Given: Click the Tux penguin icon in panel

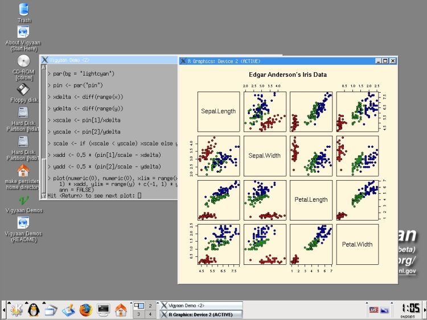Looking at the screenshot, I should [32, 310].
